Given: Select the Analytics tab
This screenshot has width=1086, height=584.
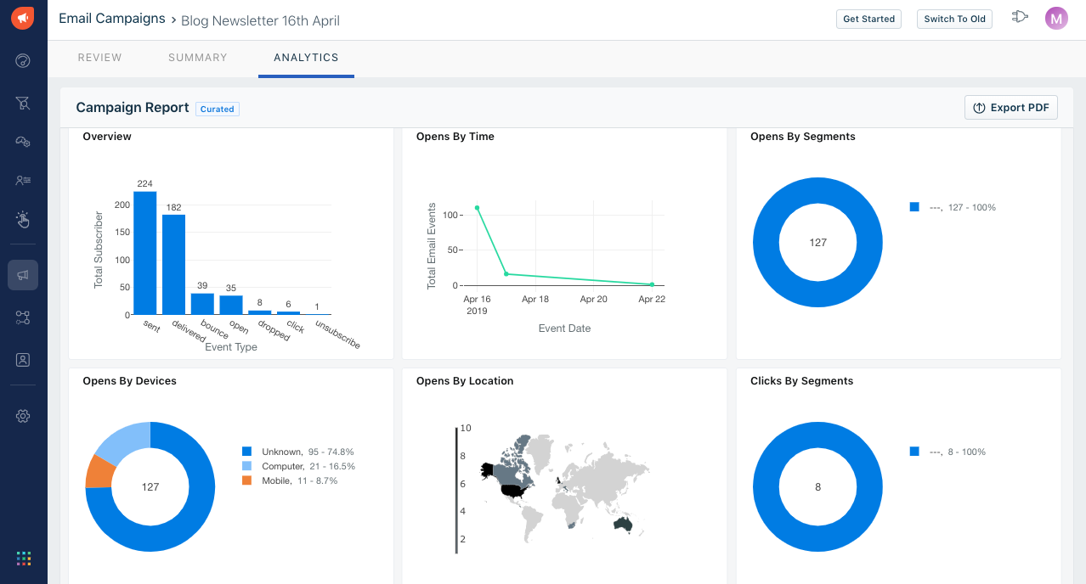Looking at the screenshot, I should coord(306,58).
